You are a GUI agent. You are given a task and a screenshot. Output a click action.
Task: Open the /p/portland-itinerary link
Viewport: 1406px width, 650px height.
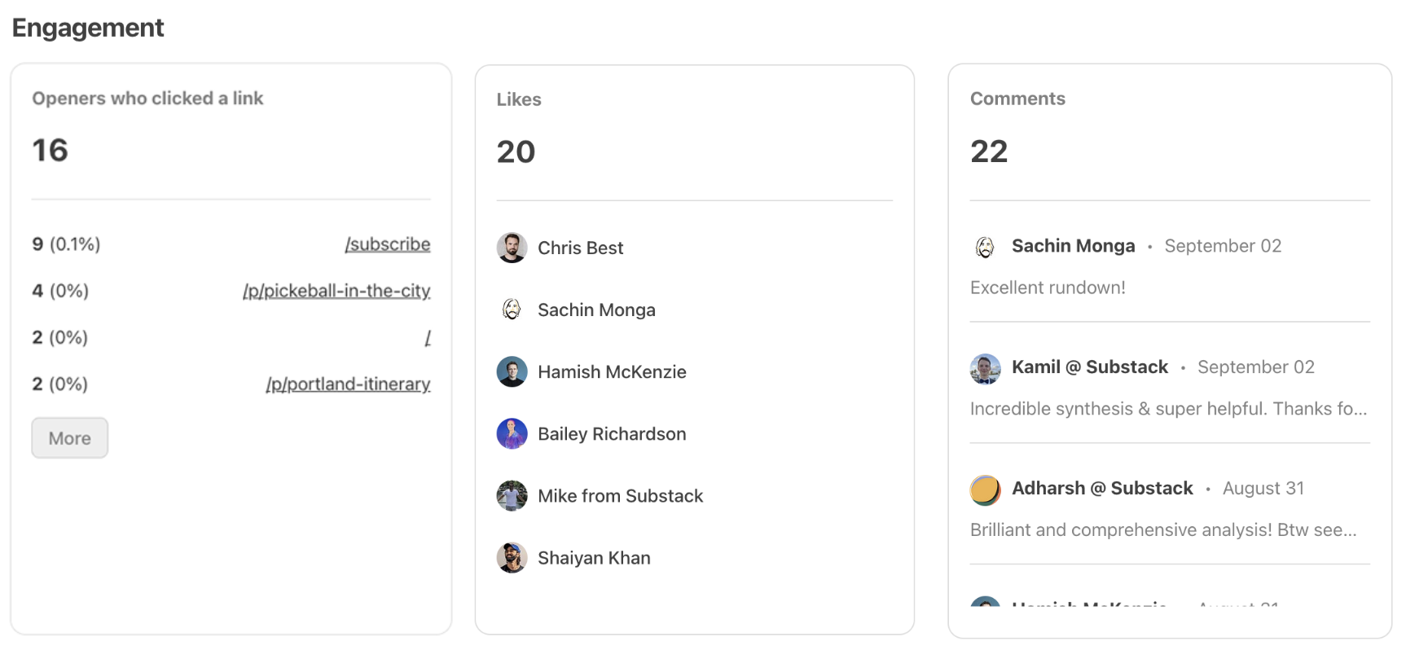(348, 384)
